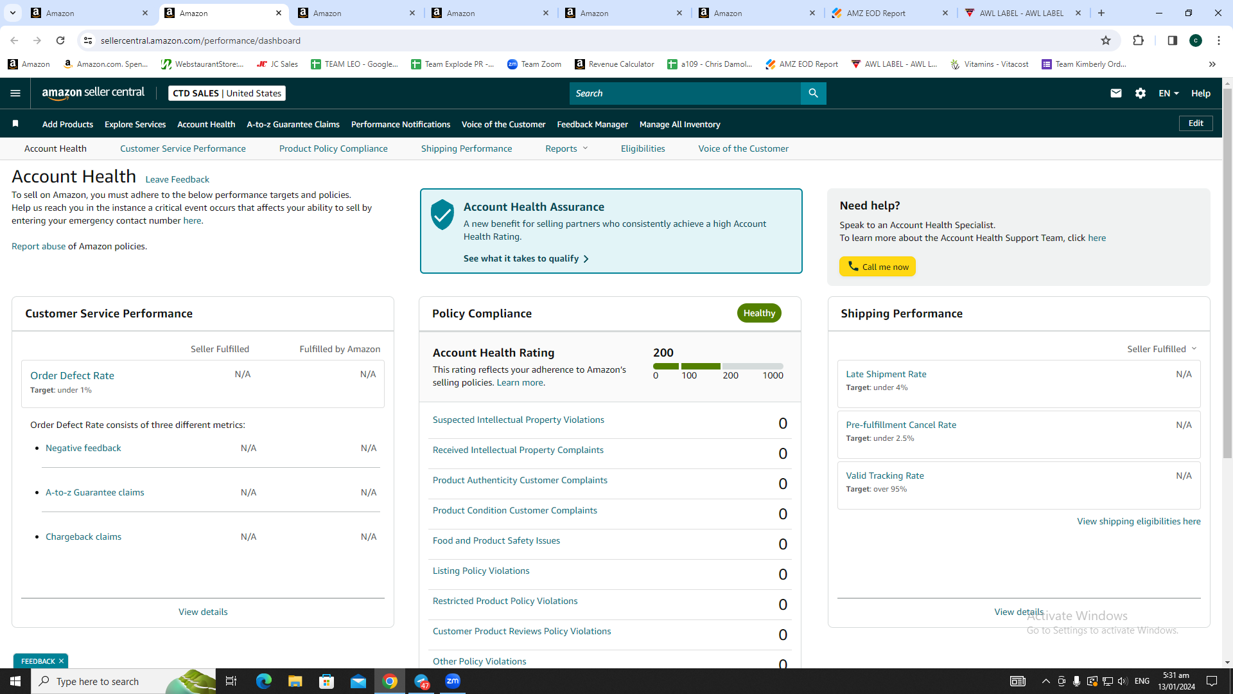Open Negative feedback metric link
The image size is (1233, 694).
(x=83, y=448)
